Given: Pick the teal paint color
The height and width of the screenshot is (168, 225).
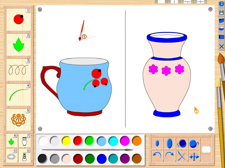Looking at the screenshot, I should pos(113,159).
